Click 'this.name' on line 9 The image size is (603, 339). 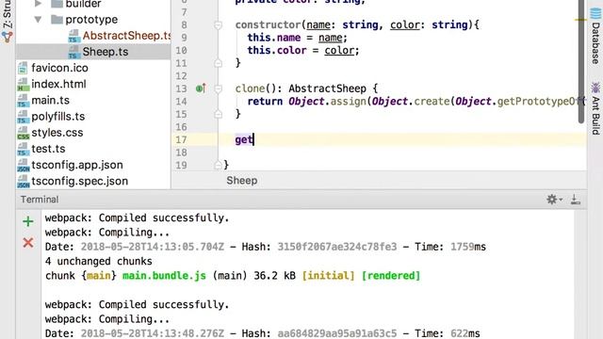[x=274, y=38]
